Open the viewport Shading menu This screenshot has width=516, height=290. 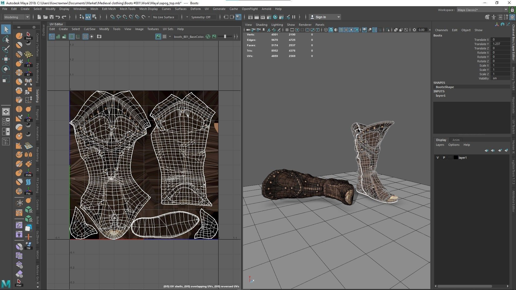tap(261, 24)
